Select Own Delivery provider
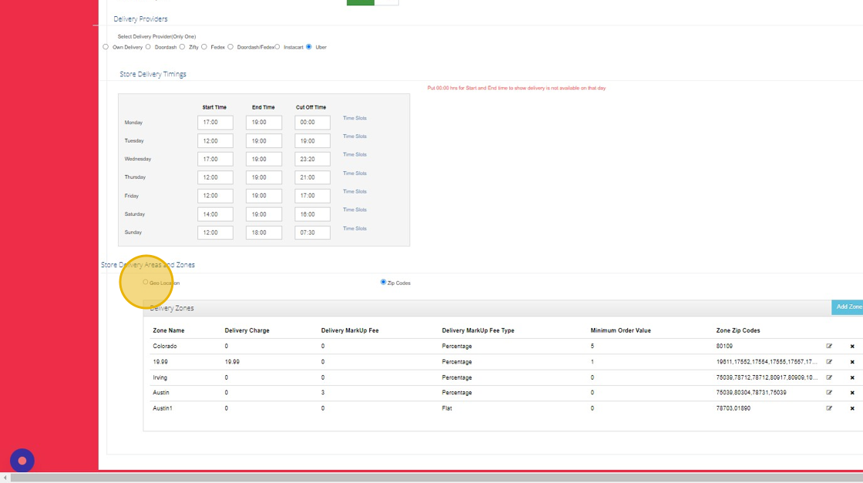 106,47
